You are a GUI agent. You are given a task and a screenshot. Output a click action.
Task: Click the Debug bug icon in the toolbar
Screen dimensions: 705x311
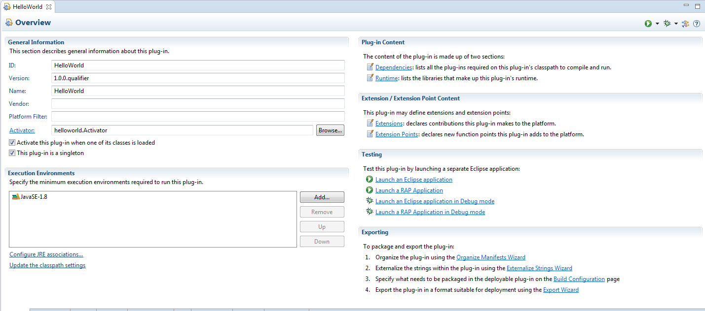tap(666, 23)
